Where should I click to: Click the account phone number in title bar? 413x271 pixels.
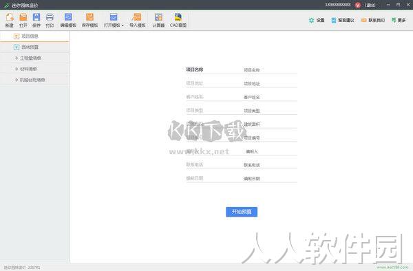(338, 5)
